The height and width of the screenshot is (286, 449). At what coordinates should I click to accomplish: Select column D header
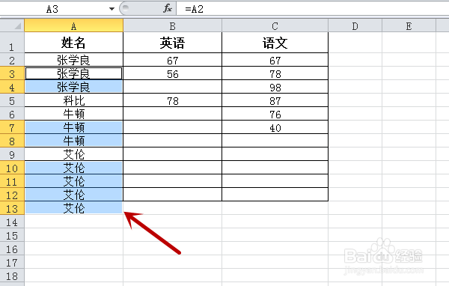click(x=355, y=25)
